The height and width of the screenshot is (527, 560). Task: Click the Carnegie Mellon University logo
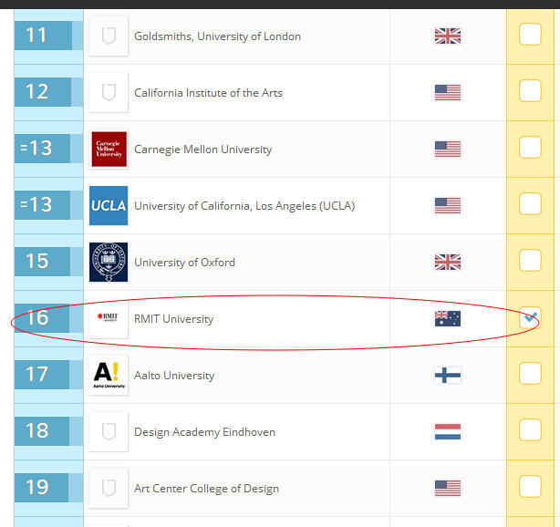(109, 150)
